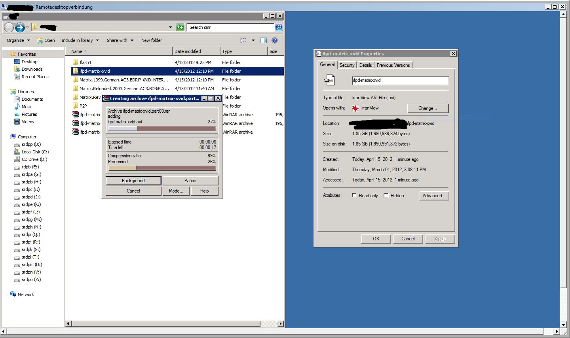Image resolution: width=570 pixels, height=338 pixels.
Task: Click the change view icon
Action: point(243,40)
